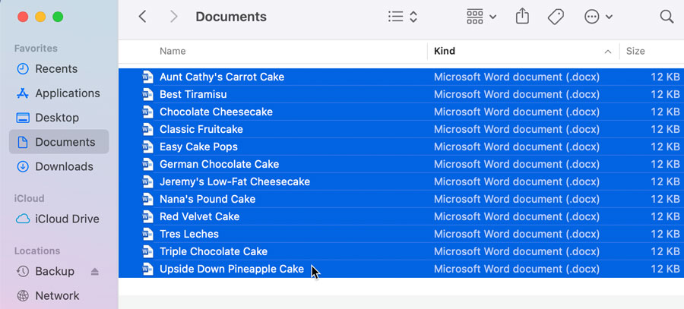The height and width of the screenshot is (309, 684).
Task: Click the Downloads arrow icon
Action: click(x=22, y=166)
